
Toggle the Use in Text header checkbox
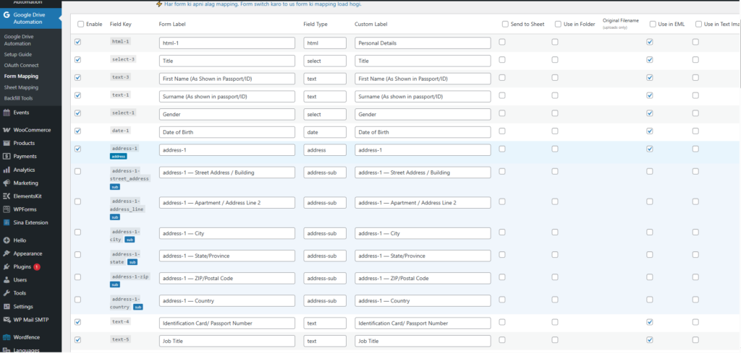coord(698,24)
